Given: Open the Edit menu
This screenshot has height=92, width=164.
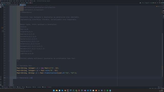Looking at the screenshot, I should coord(5,1).
